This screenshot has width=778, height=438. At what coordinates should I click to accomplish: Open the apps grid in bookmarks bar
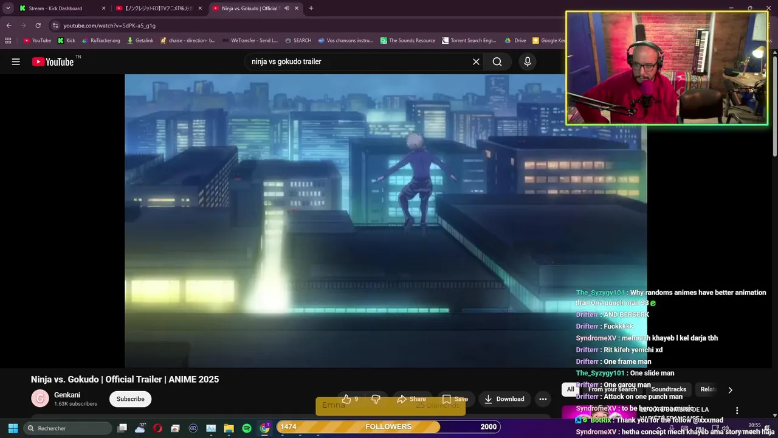pyautogui.click(x=8, y=41)
